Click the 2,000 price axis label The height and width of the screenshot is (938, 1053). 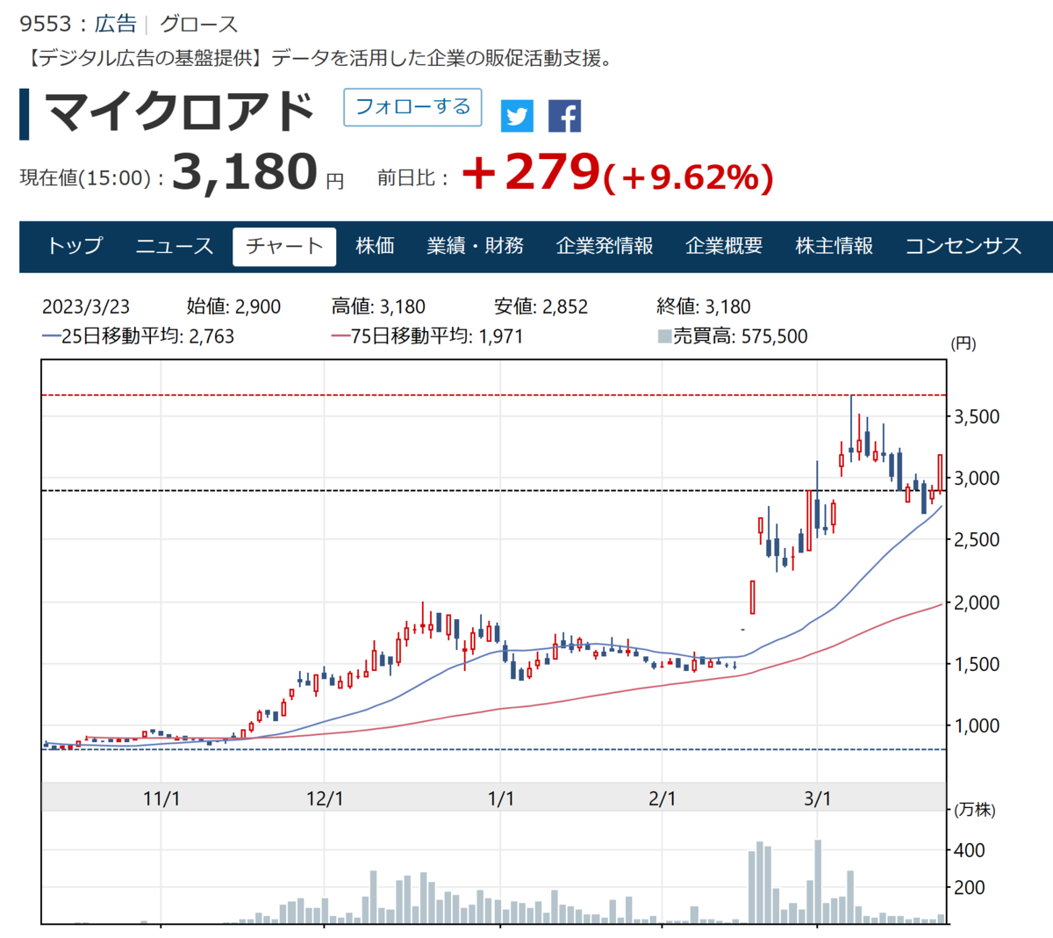[977, 602]
